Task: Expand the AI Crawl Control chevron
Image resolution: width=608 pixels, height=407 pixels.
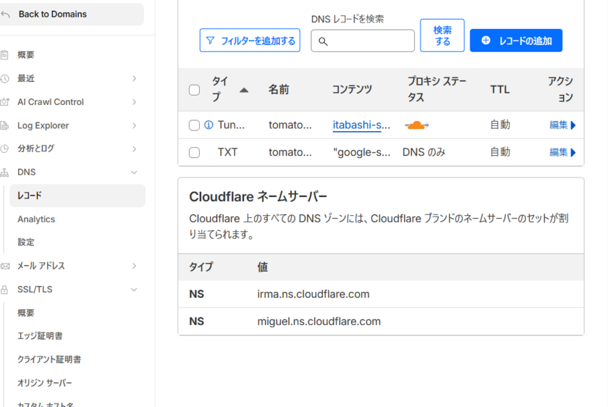Action: (x=134, y=102)
